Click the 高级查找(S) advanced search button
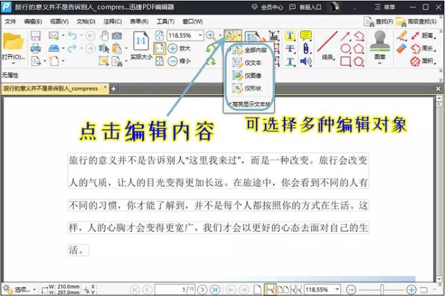Viewport: 445px width, 296px height. (417, 21)
